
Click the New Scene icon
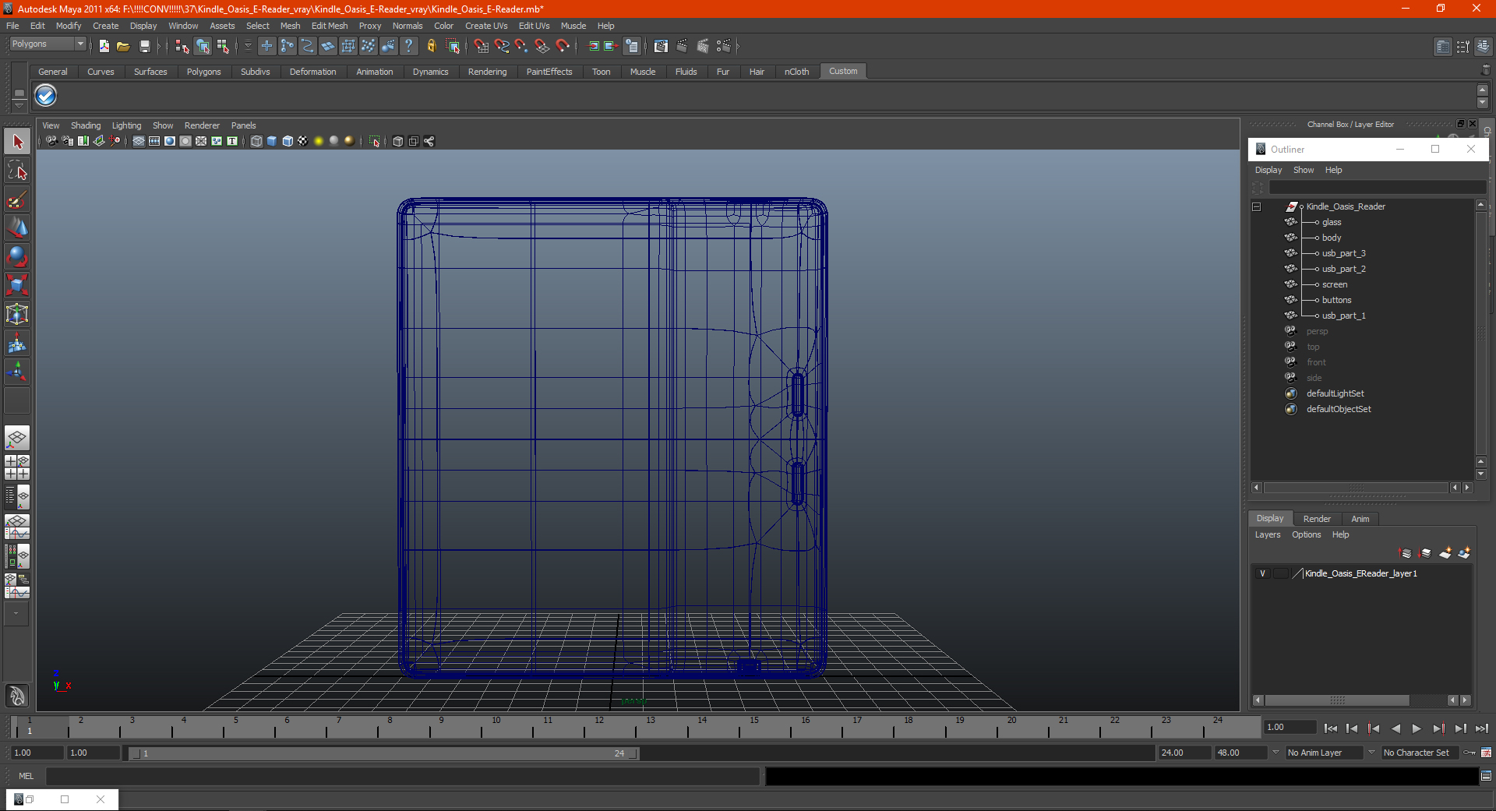[x=104, y=46]
